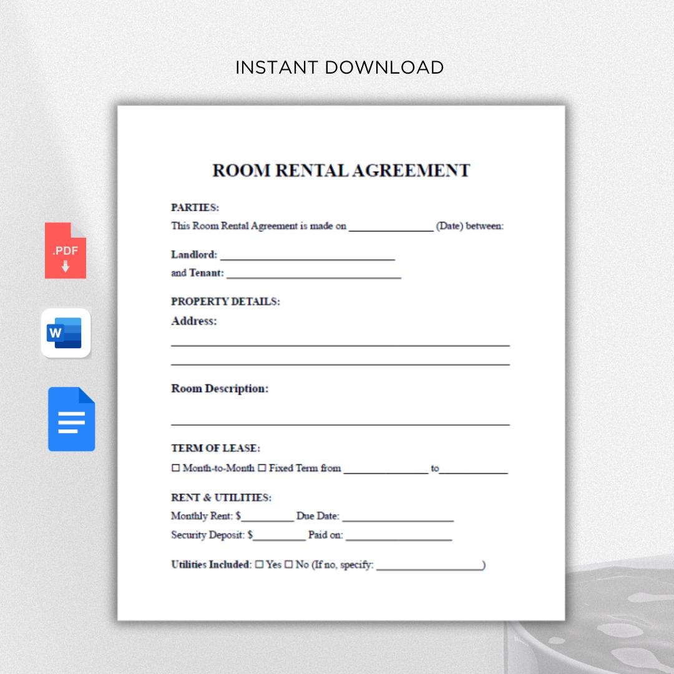
Task: Click the second Address blank line
Action: [x=341, y=364]
